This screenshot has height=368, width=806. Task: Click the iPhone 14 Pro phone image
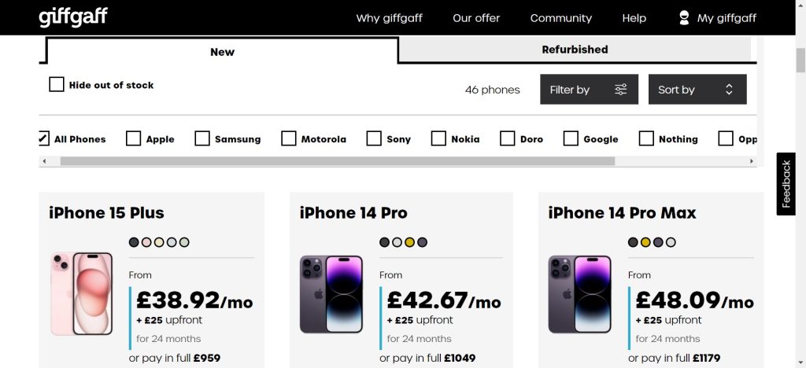click(331, 294)
